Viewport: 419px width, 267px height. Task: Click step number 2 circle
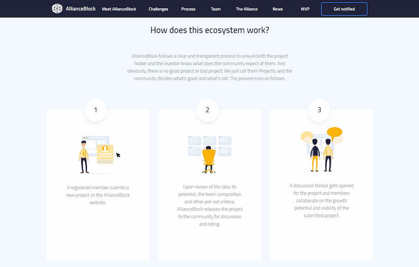coord(207,110)
